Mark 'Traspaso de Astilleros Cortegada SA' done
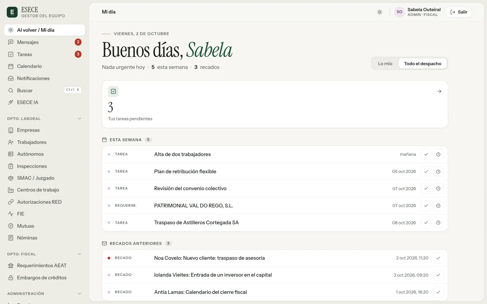 coord(426,223)
